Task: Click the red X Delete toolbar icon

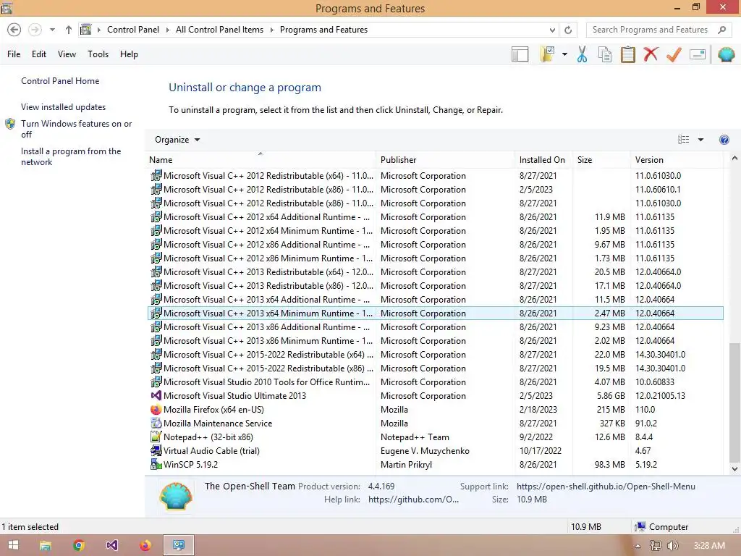Action: pyautogui.click(x=651, y=54)
